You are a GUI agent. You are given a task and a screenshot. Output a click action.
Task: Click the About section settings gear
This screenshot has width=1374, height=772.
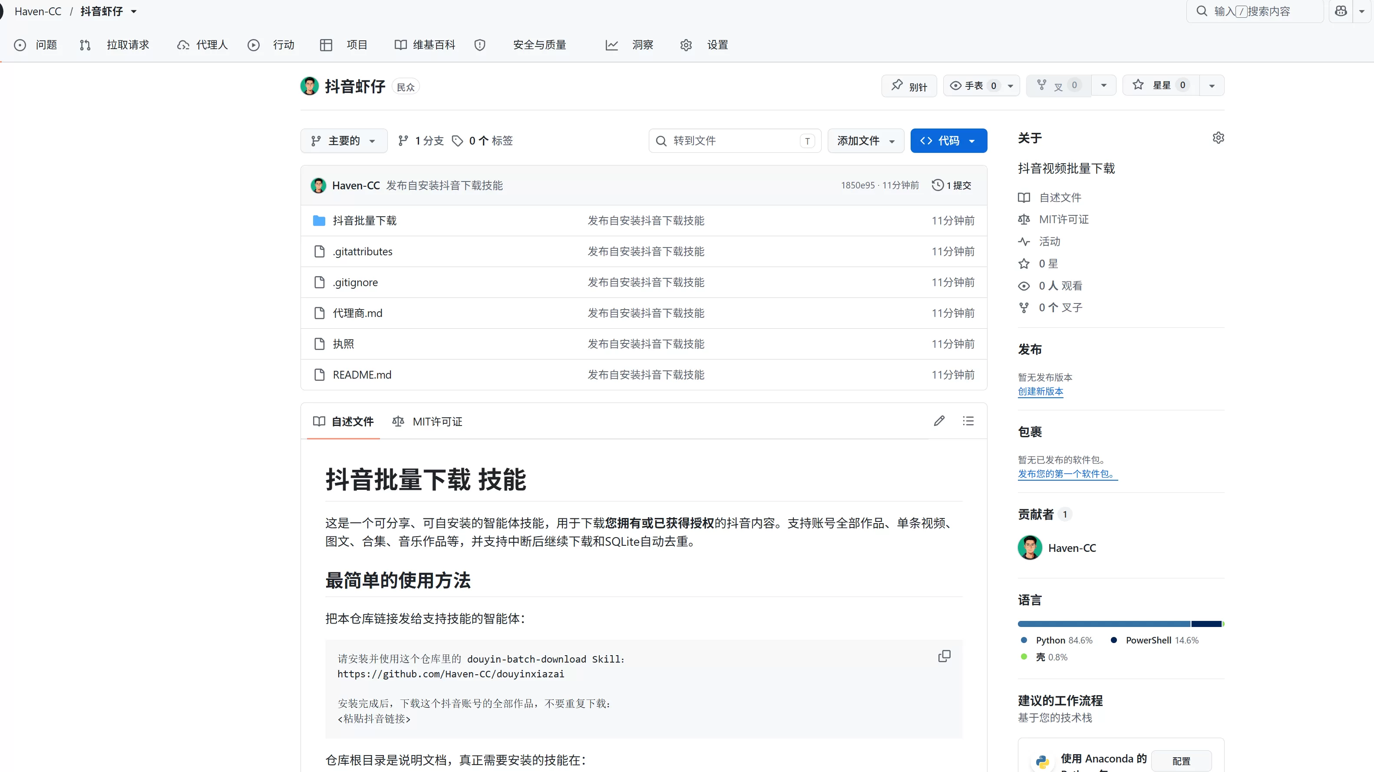point(1218,138)
